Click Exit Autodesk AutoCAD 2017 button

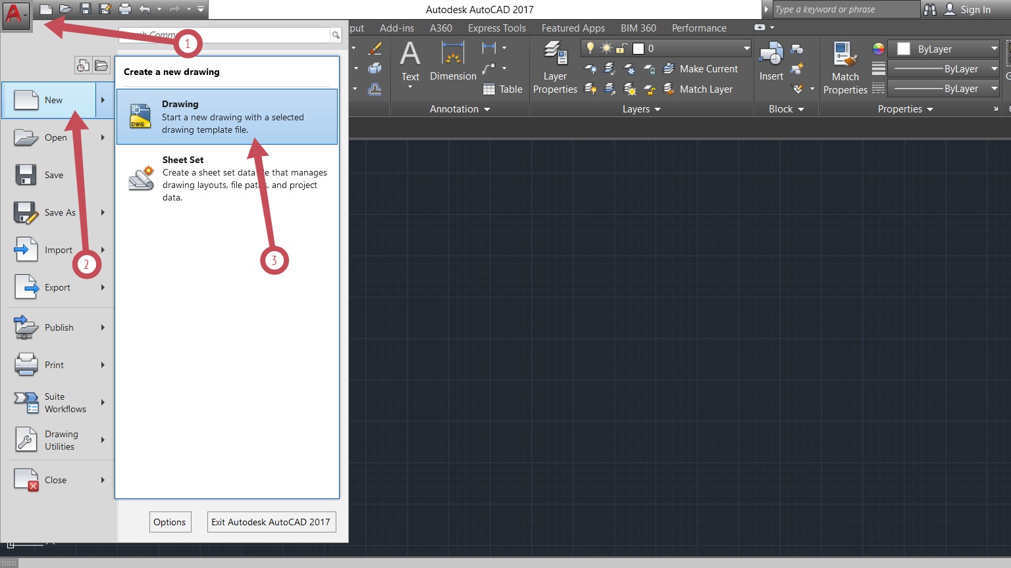pos(271,522)
